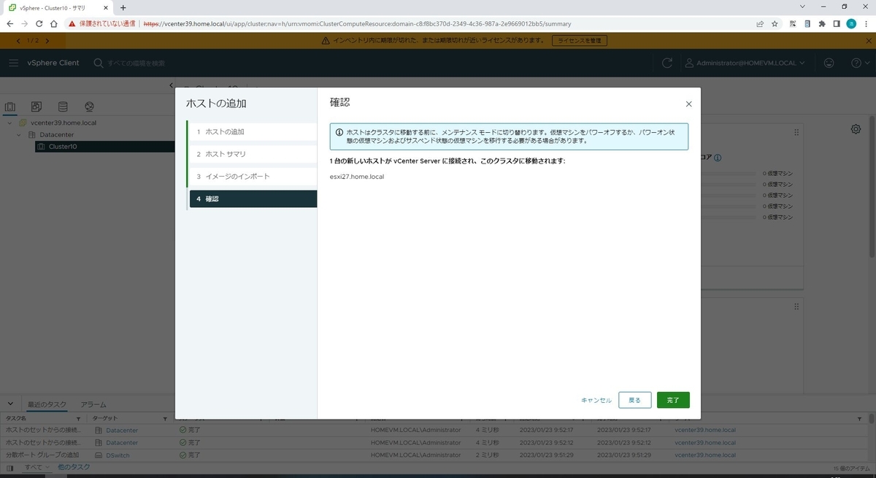Collapse the vcenter39.home.local tree node
Image resolution: width=876 pixels, height=478 pixels.
coord(9,123)
